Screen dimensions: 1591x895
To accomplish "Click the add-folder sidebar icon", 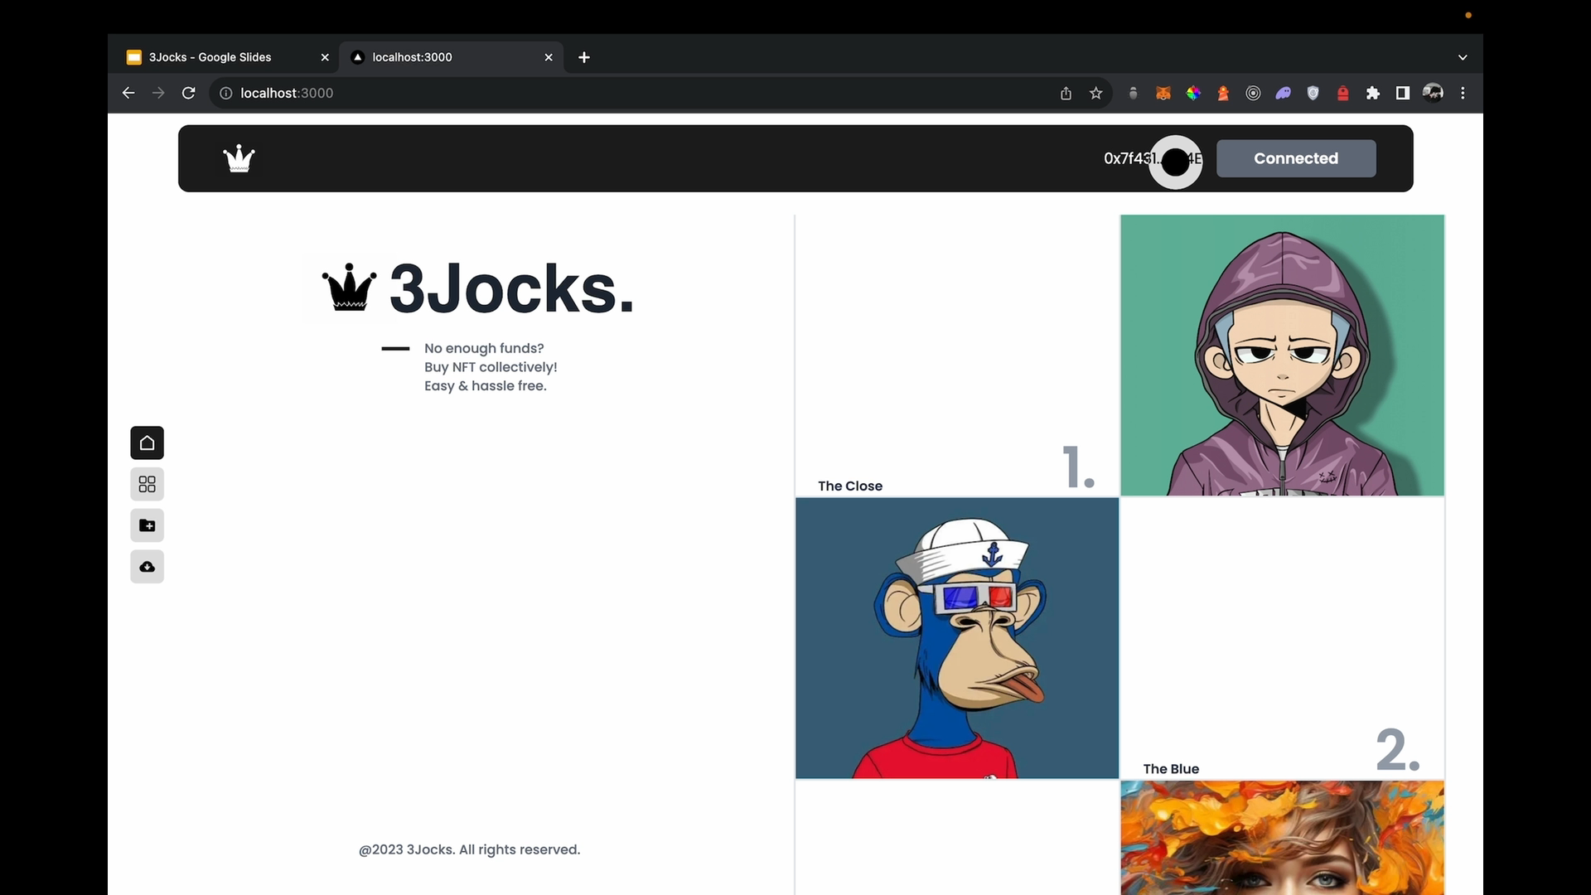I will (x=147, y=525).
